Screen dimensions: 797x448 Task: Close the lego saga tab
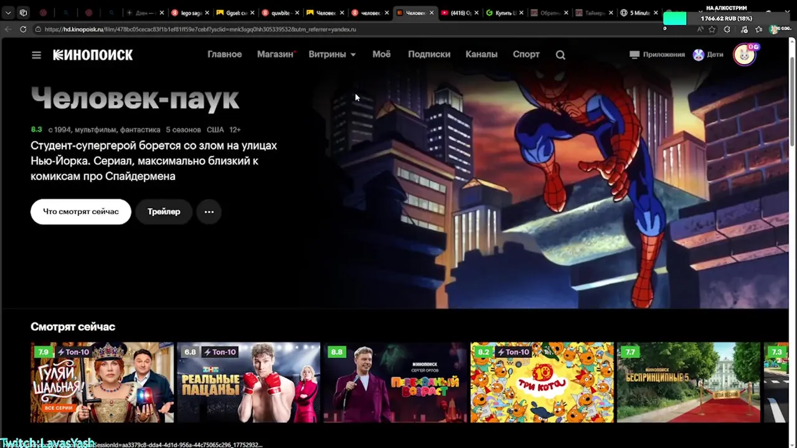click(207, 12)
